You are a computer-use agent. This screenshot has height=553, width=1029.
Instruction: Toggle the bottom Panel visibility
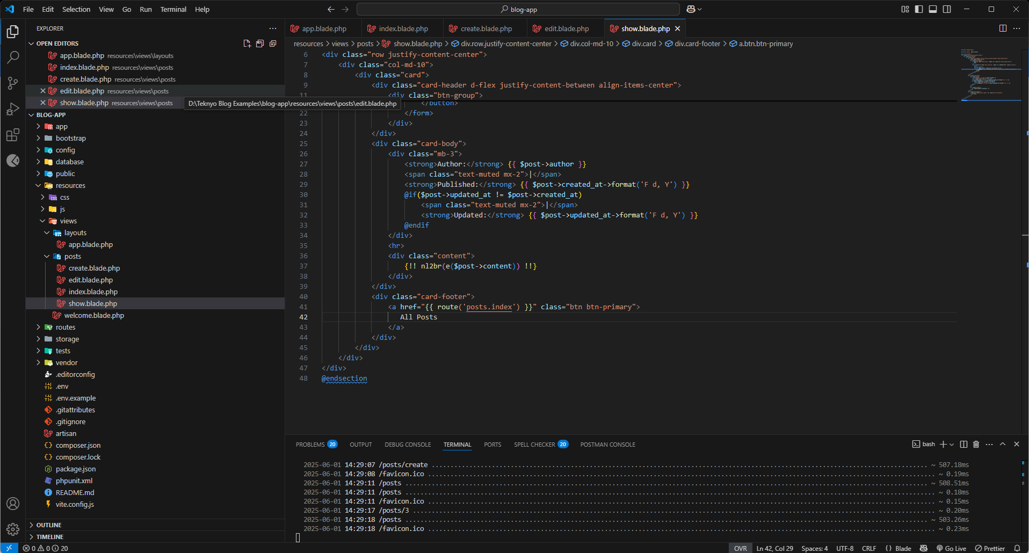click(x=933, y=9)
